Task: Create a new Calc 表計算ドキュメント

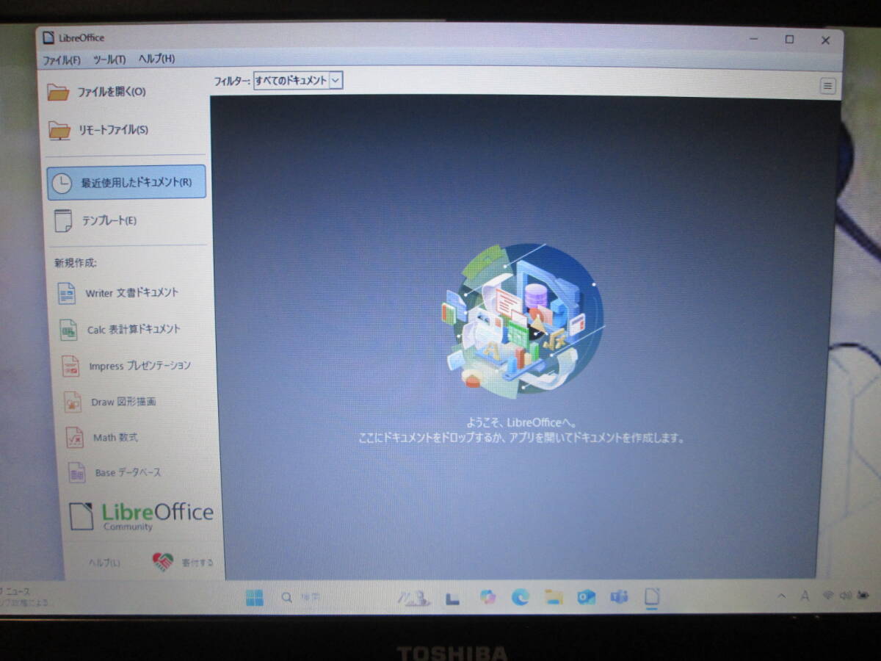Action: [x=120, y=330]
